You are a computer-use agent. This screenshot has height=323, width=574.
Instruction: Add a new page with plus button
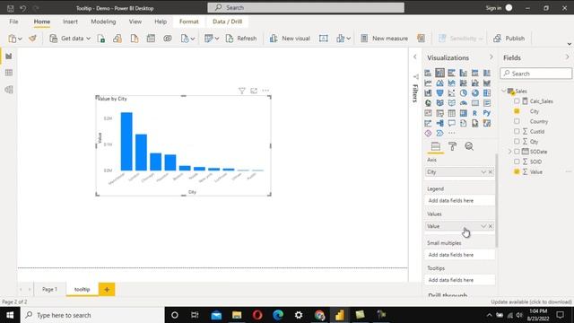[107, 289]
